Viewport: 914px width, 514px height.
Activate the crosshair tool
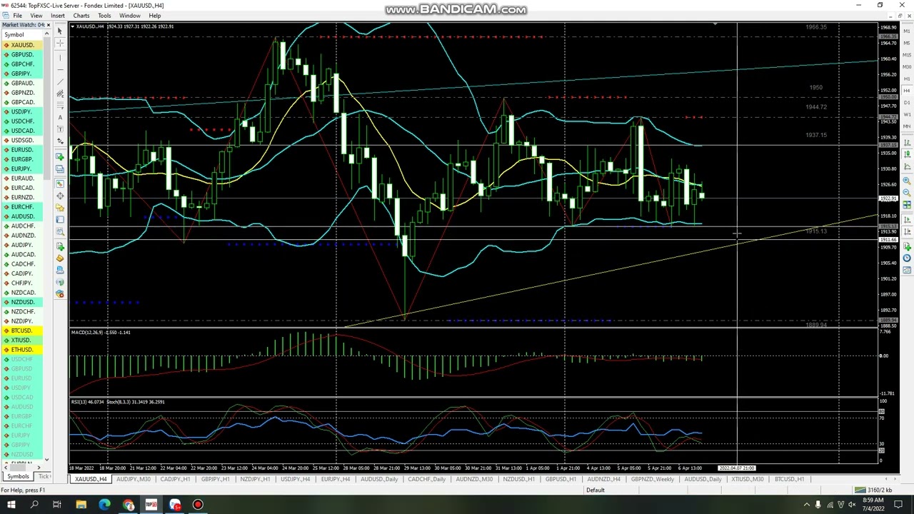[60, 42]
